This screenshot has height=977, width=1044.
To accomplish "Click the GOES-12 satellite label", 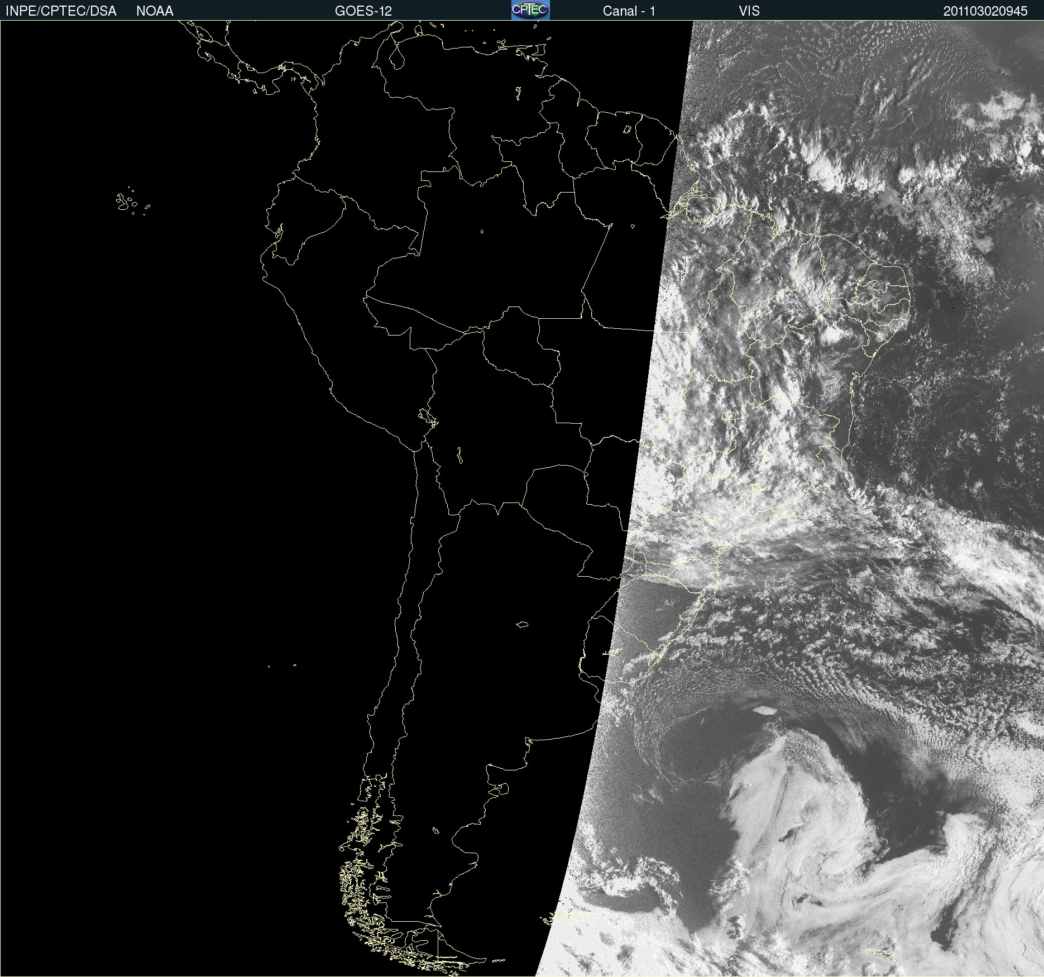I will (x=363, y=11).
